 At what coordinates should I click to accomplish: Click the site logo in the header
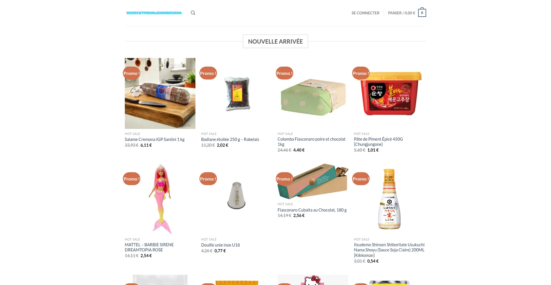pos(154,13)
